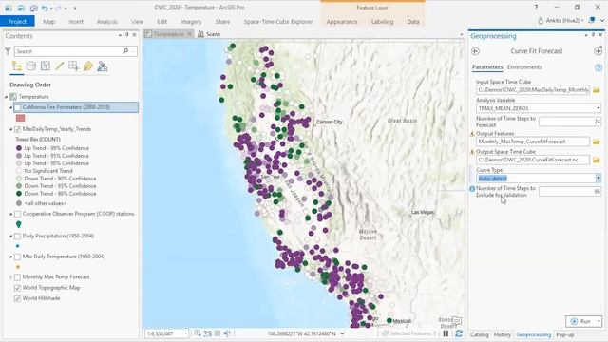Browse for the Input Space Time Cube folder
The height and width of the screenshot is (342, 608).
[x=597, y=90]
